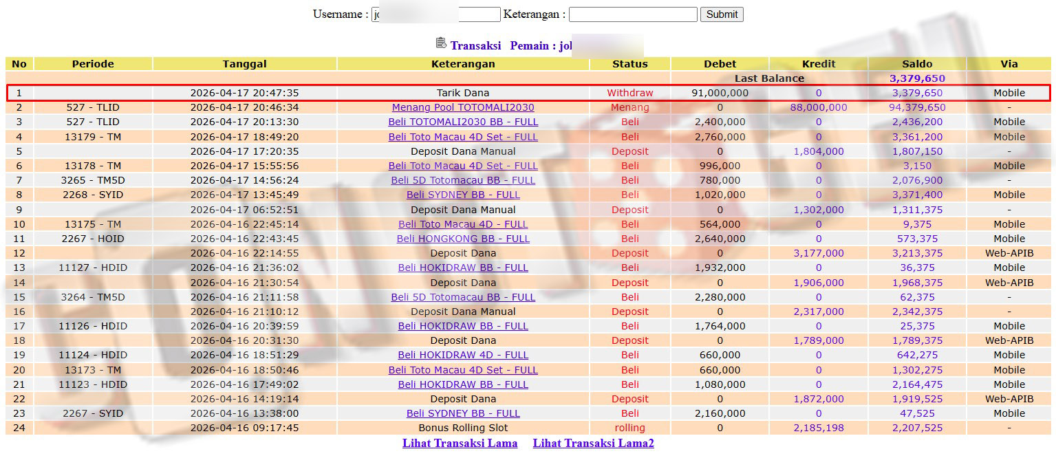Viewport: 1056px width, 458px height.
Task: Click the Kredit column header
Action: click(819, 64)
